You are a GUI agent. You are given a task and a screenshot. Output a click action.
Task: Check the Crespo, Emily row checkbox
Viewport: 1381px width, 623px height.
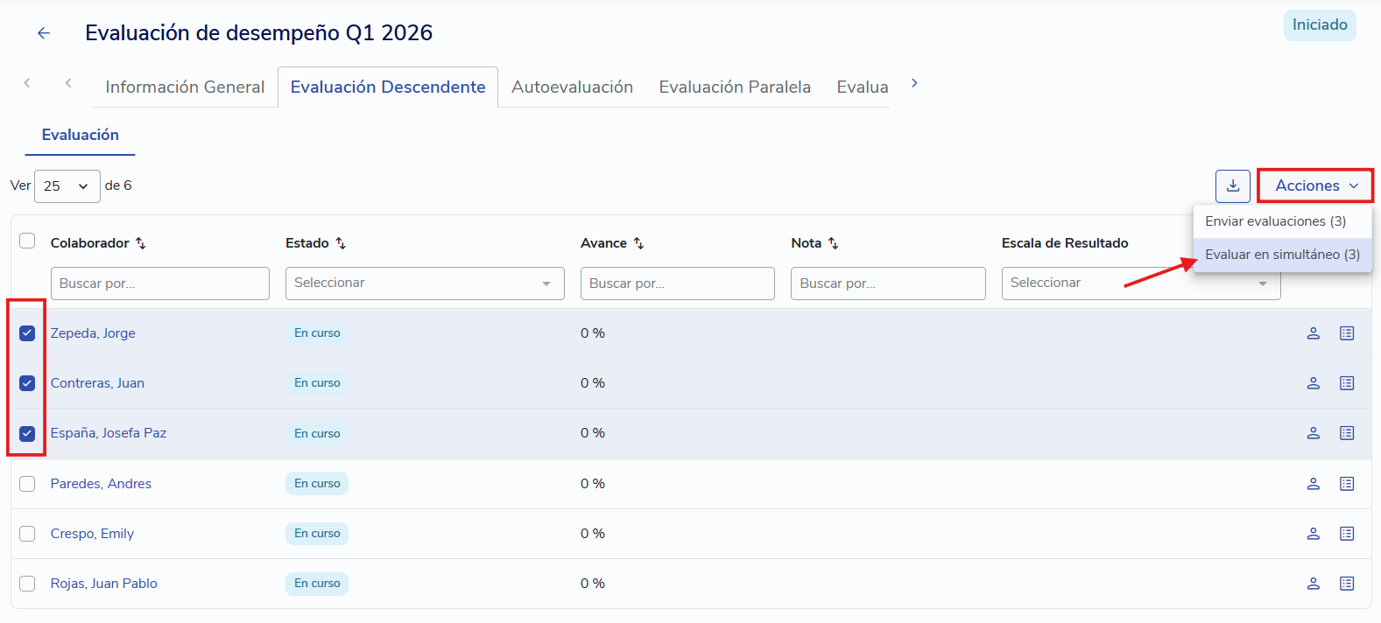pyautogui.click(x=27, y=534)
